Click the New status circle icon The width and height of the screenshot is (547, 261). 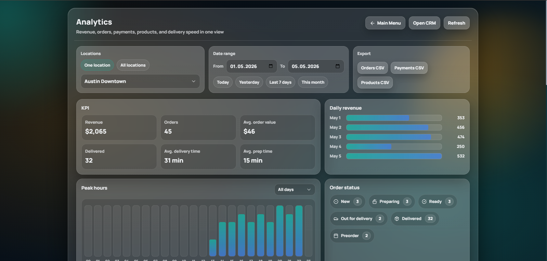[x=336, y=202]
